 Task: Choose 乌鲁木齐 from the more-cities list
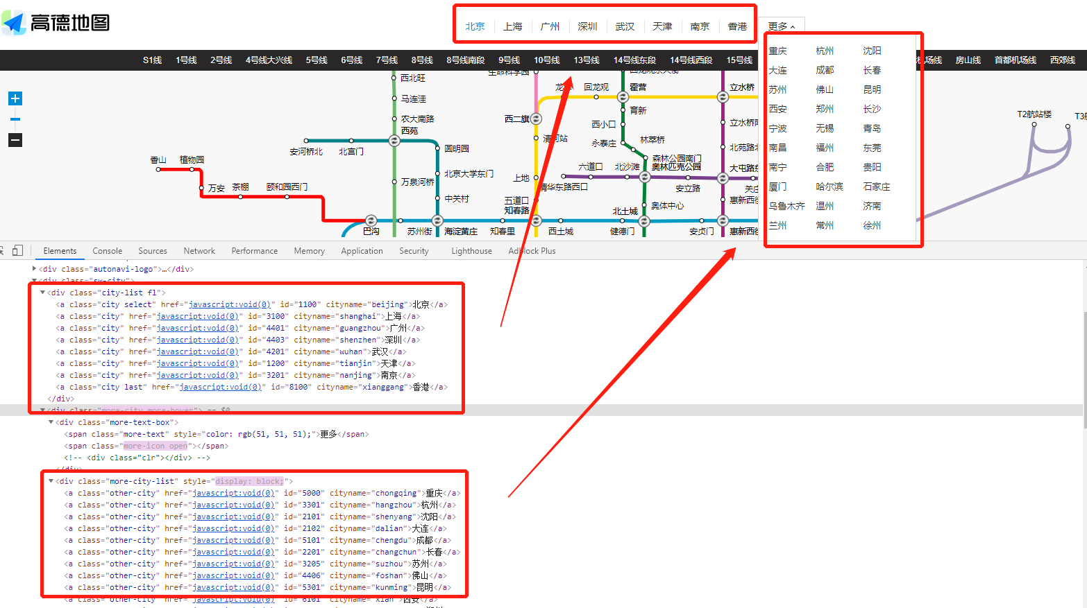point(787,206)
